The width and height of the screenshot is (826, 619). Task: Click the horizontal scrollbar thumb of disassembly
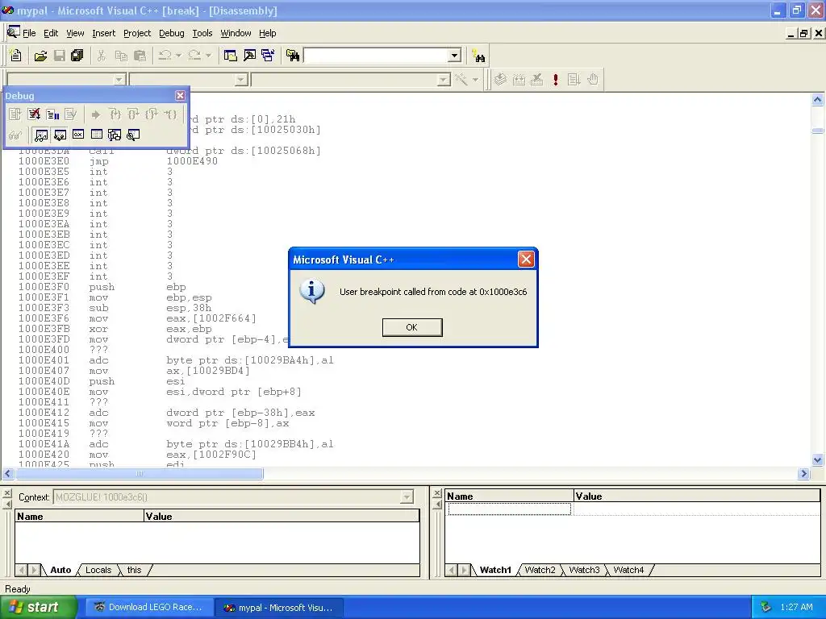140,474
